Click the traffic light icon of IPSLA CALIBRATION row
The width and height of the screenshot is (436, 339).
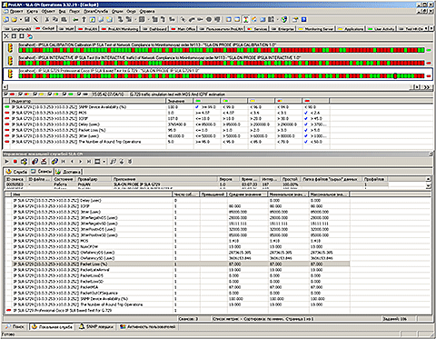click(x=11, y=48)
